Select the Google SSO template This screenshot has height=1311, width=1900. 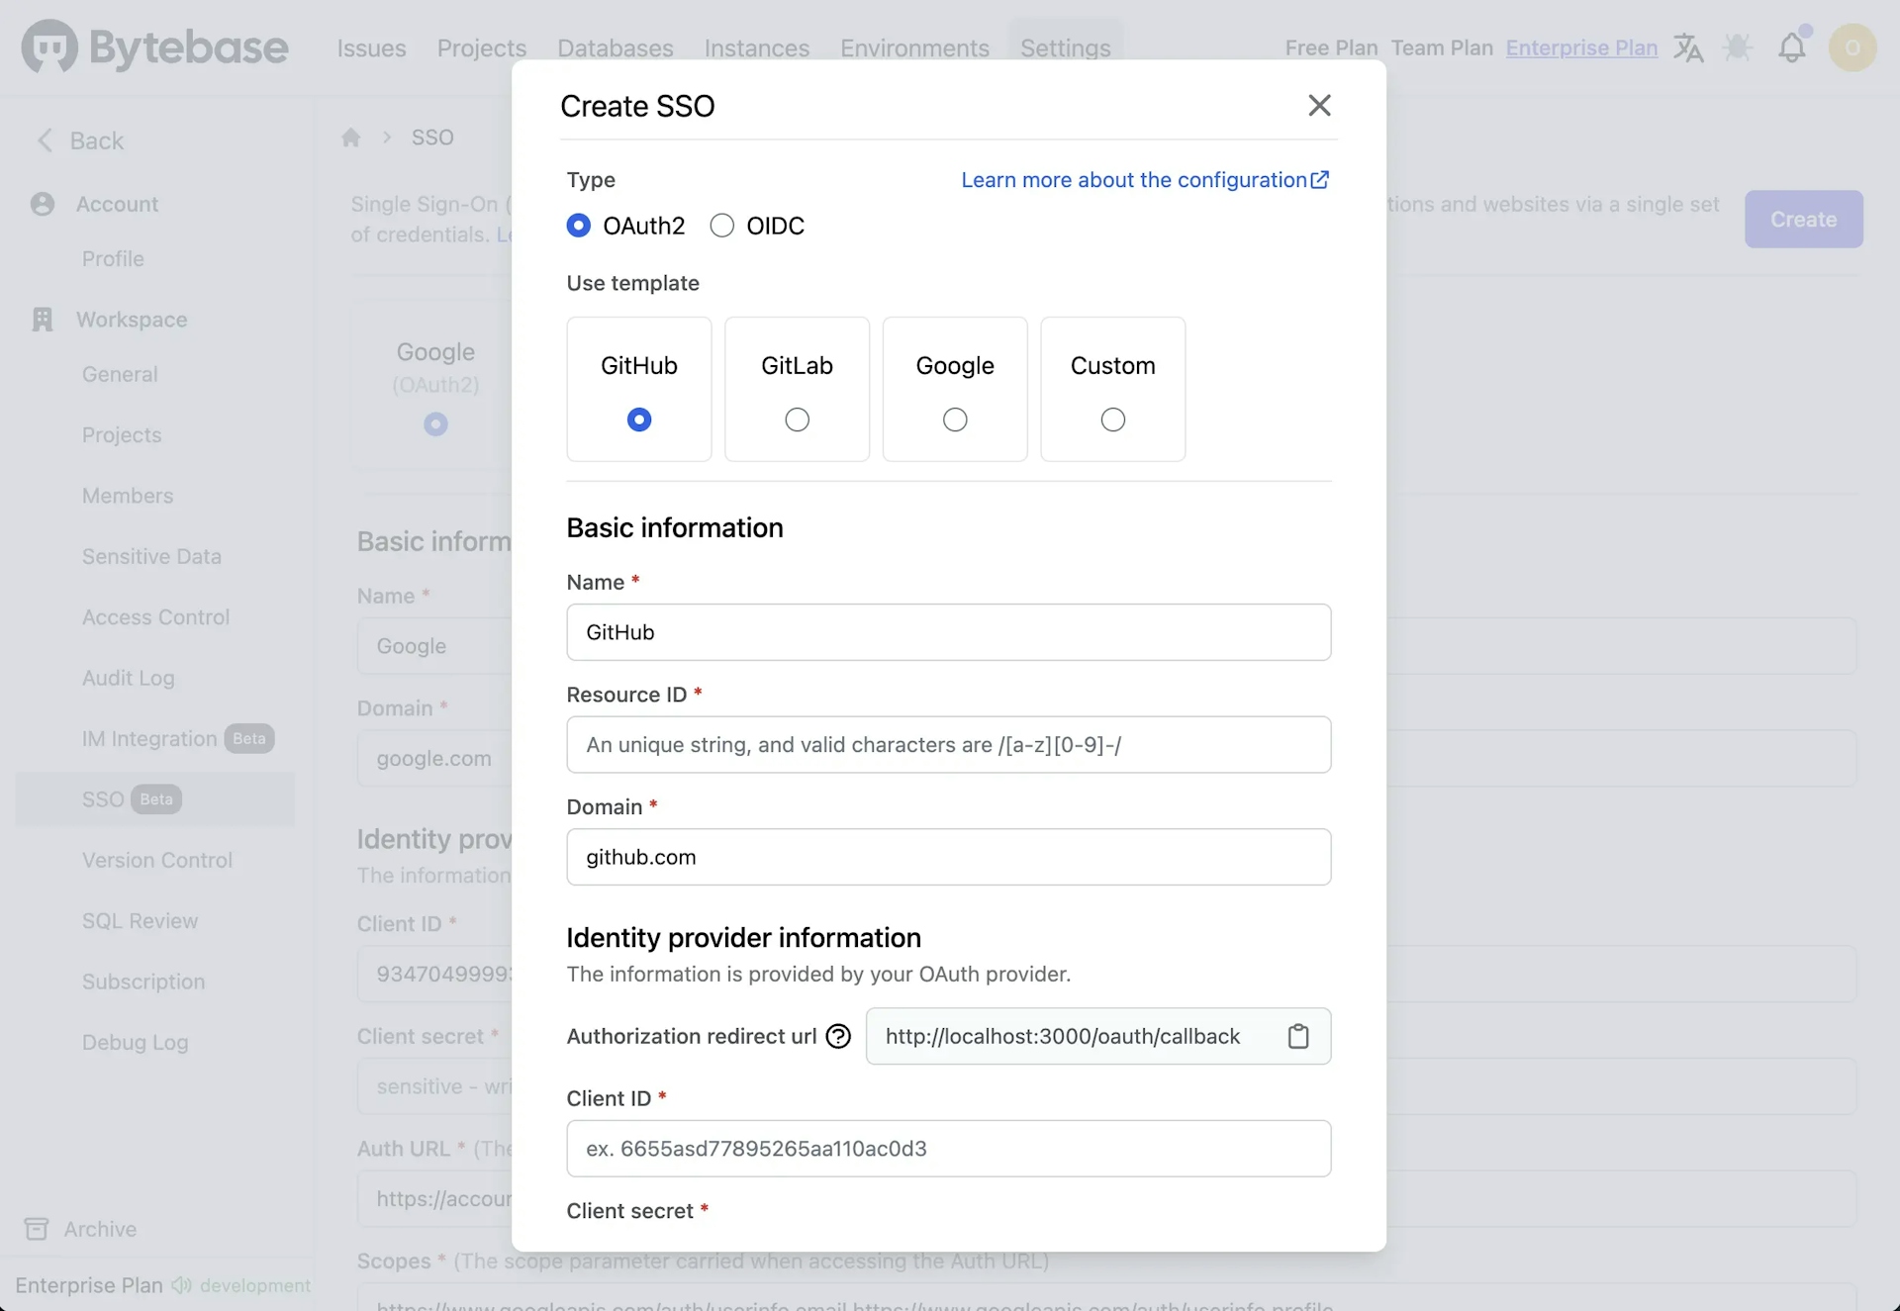coord(953,421)
